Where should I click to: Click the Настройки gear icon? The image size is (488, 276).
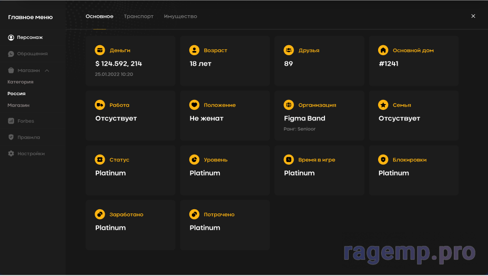(11, 154)
